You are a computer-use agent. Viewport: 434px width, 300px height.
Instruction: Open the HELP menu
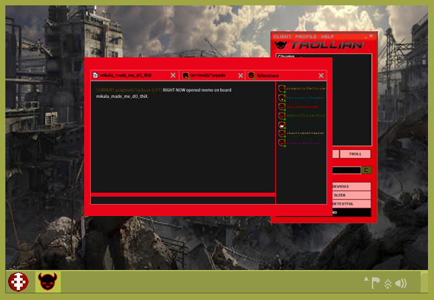tap(327, 36)
